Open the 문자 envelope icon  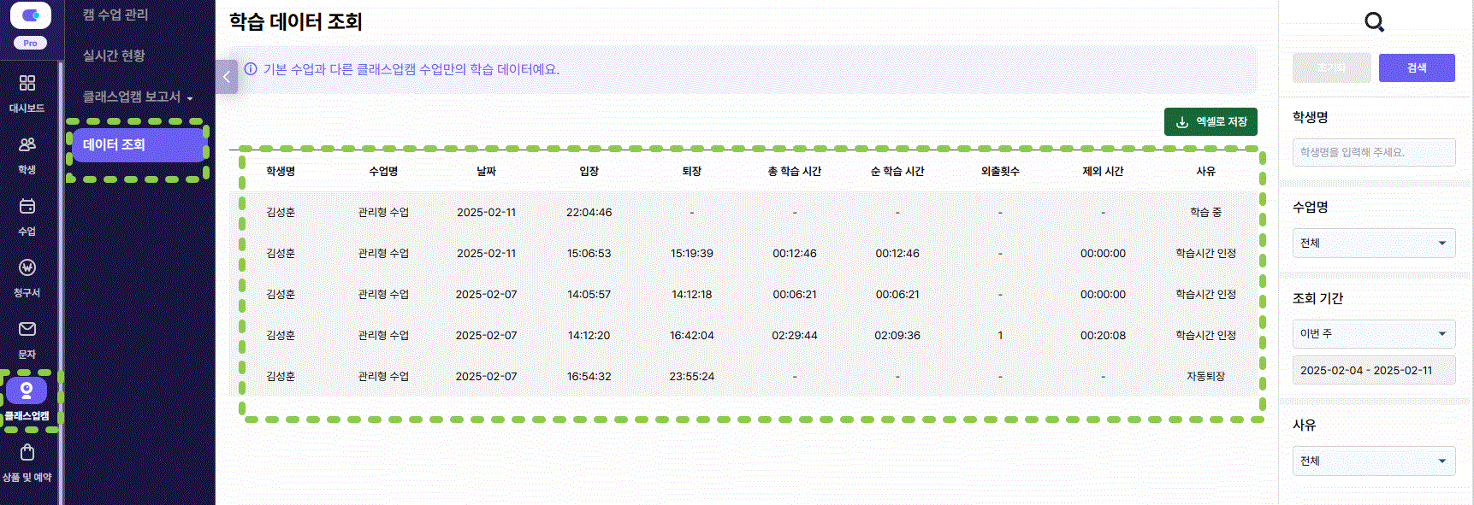pyautogui.click(x=27, y=330)
